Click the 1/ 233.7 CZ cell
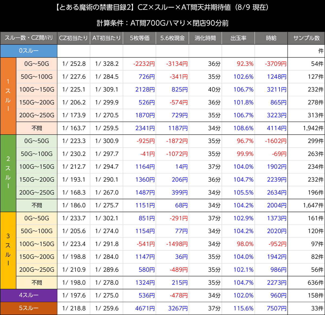 [x=74, y=218]
